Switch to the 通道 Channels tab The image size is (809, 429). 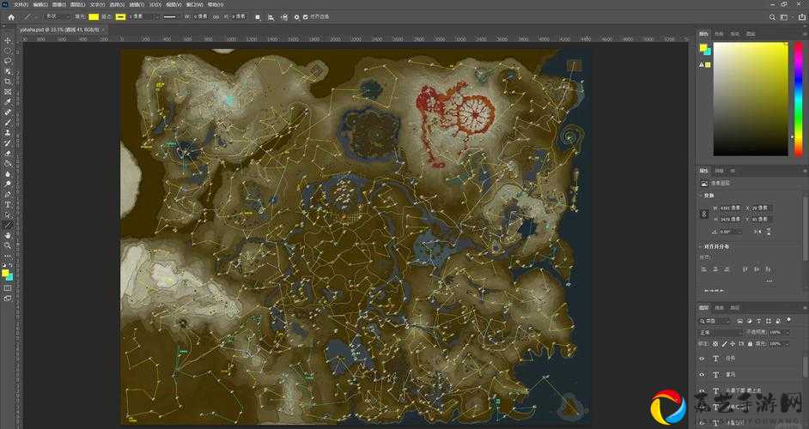(x=719, y=308)
